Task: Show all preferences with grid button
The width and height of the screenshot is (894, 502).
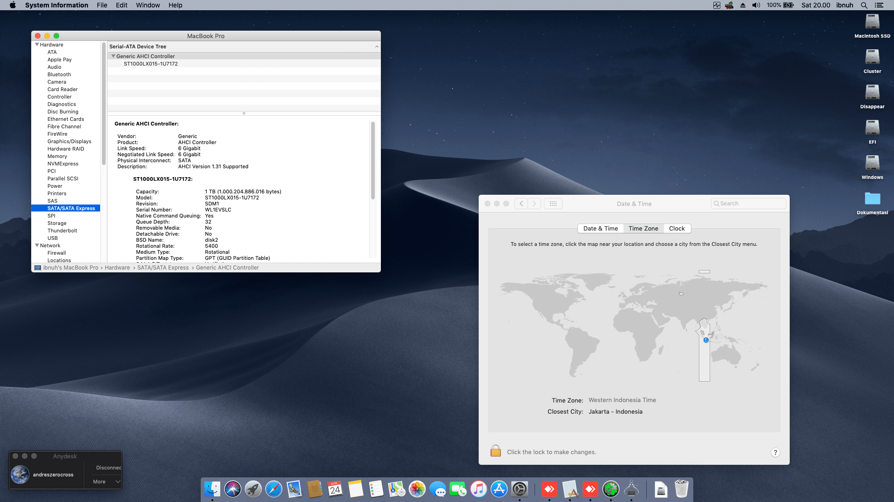Action: pyautogui.click(x=553, y=204)
